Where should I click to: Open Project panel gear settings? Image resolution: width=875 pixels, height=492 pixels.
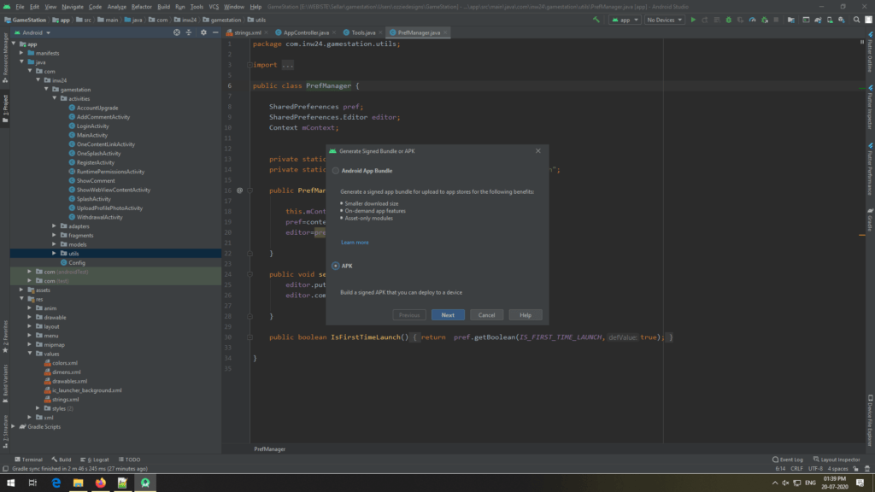coord(203,33)
